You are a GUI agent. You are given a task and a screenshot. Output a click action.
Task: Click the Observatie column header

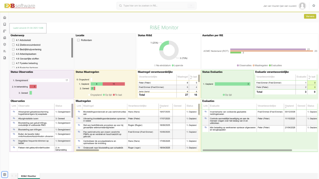pos(24,106)
